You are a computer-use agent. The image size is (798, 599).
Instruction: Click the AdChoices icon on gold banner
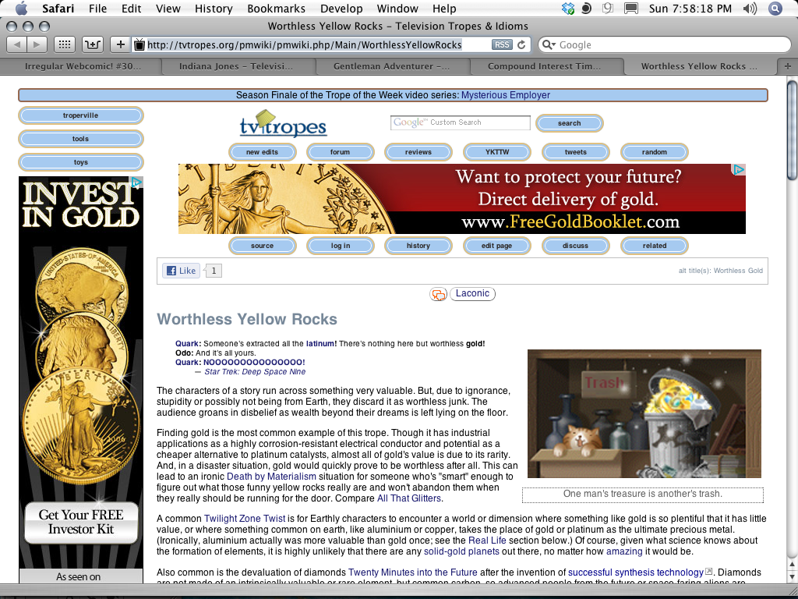pyautogui.click(x=739, y=169)
